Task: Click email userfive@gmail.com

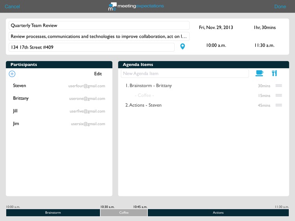Action: click(x=87, y=111)
